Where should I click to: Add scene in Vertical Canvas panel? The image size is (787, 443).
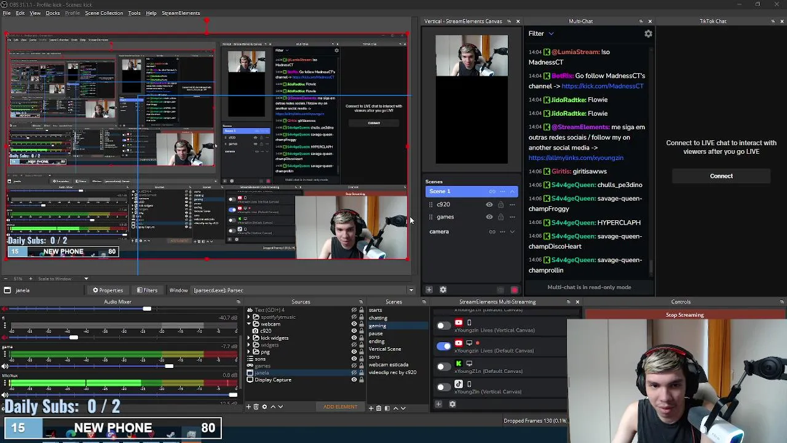[x=429, y=290]
